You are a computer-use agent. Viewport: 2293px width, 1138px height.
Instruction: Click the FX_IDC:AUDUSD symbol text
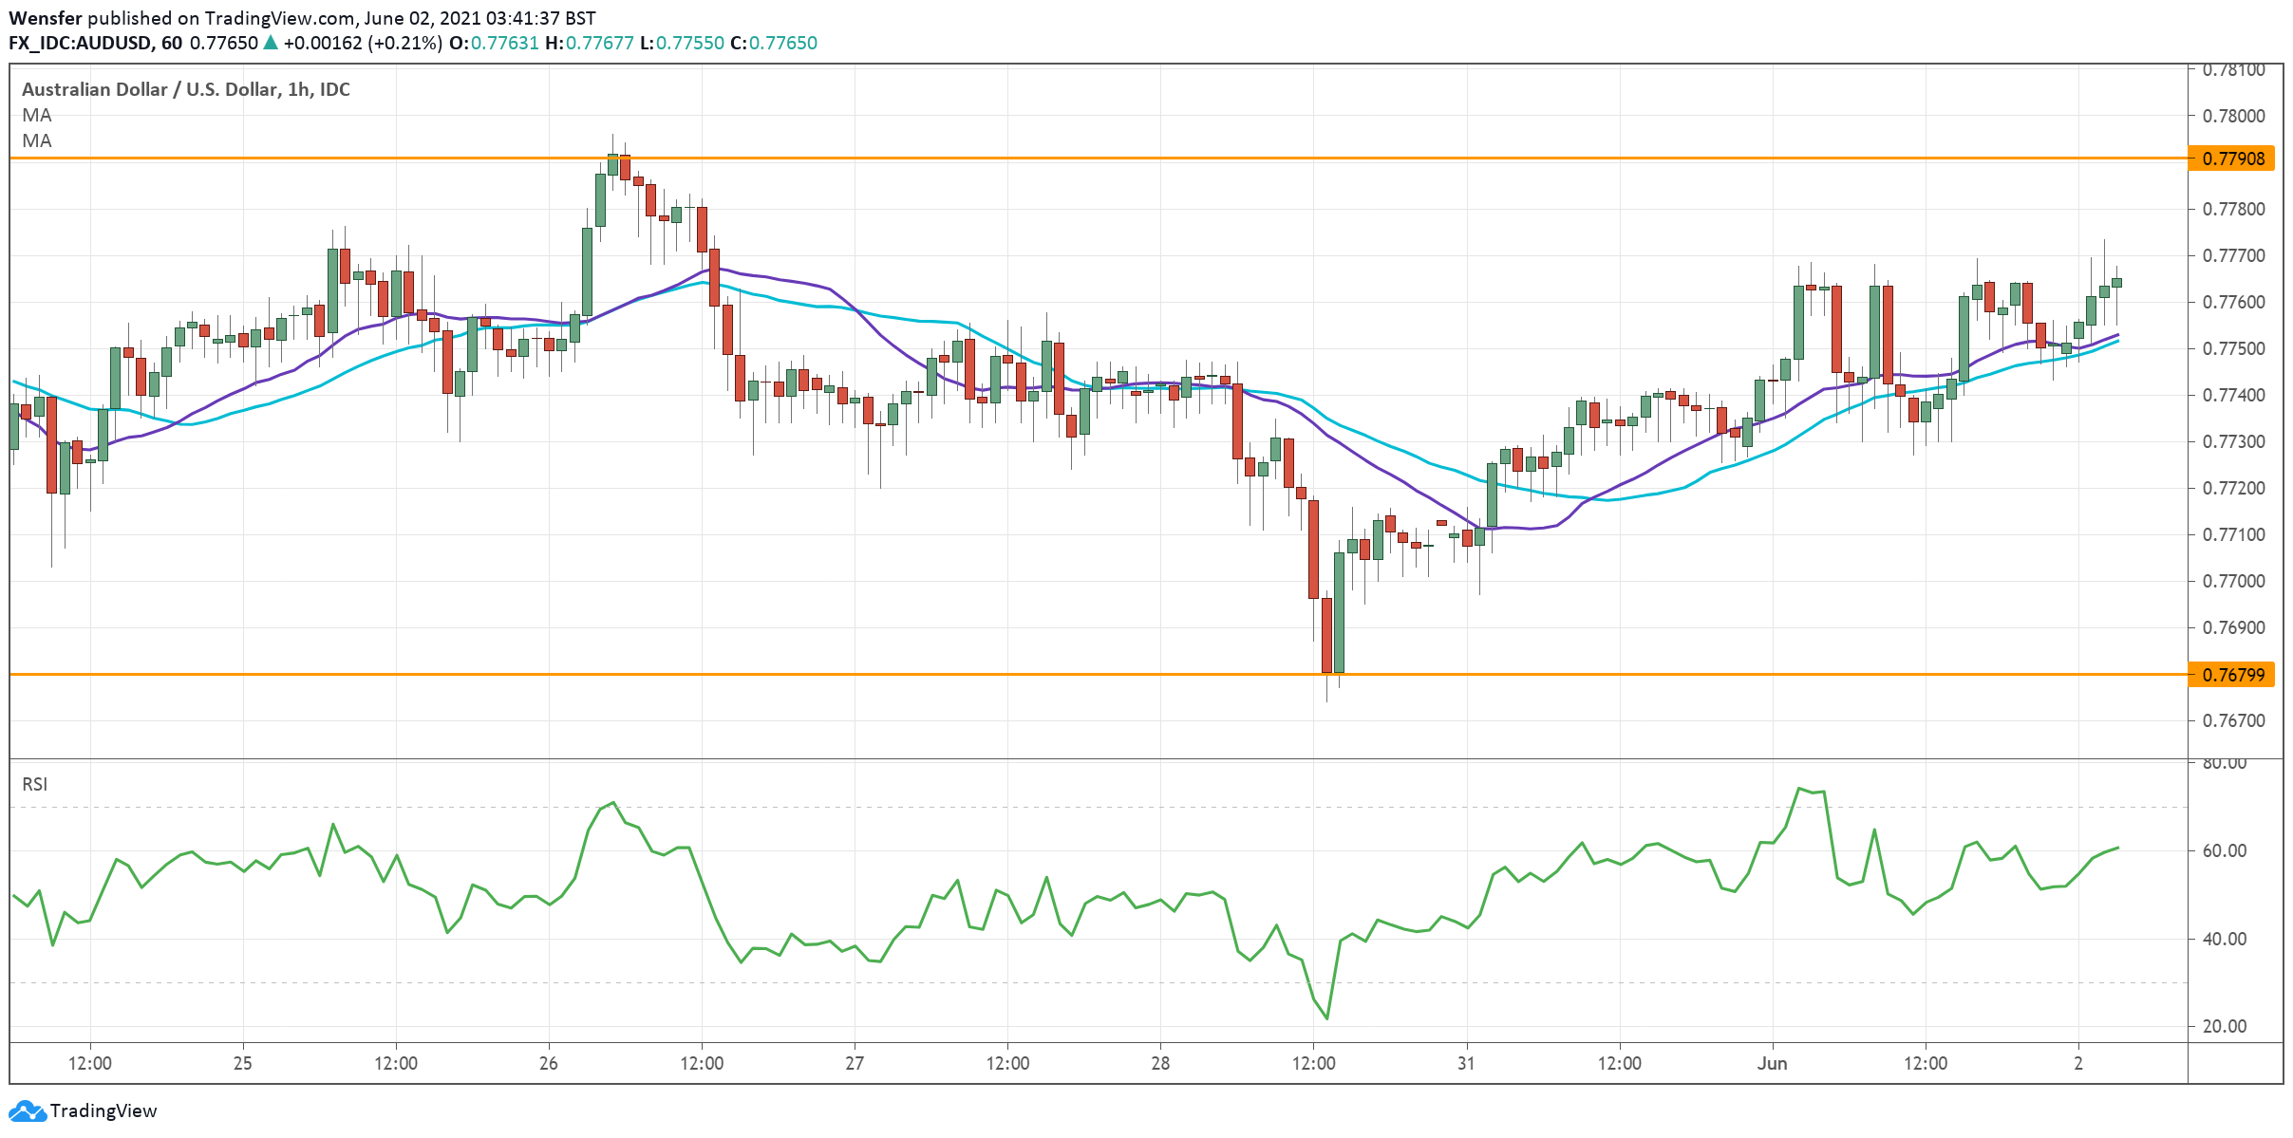pos(85,43)
